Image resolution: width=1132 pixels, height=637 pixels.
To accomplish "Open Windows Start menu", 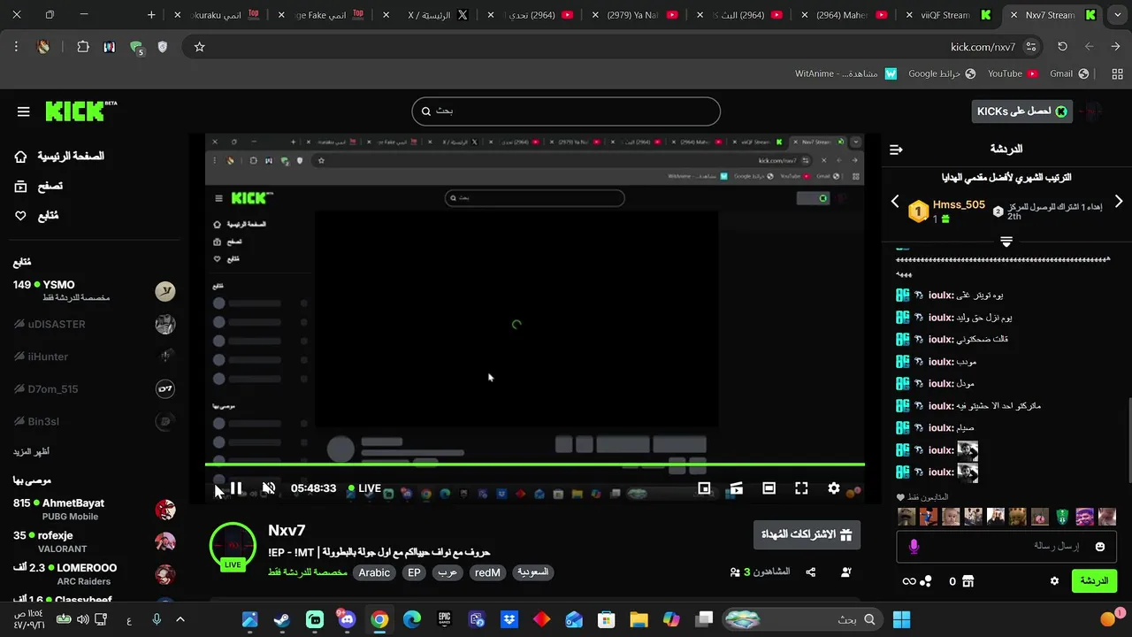I will (x=901, y=619).
